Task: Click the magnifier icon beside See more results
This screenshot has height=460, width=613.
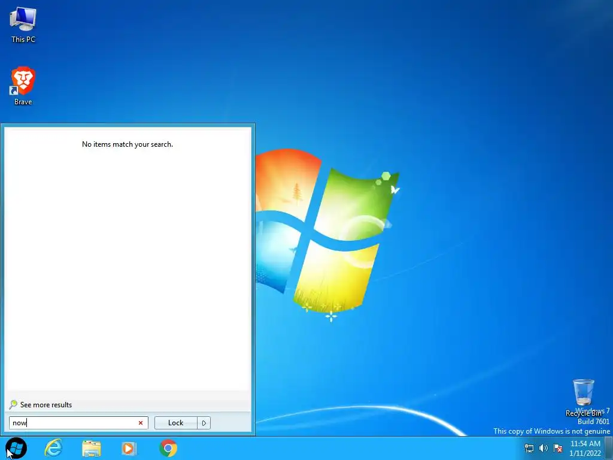Action: pyautogui.click(x=13, y=404)
